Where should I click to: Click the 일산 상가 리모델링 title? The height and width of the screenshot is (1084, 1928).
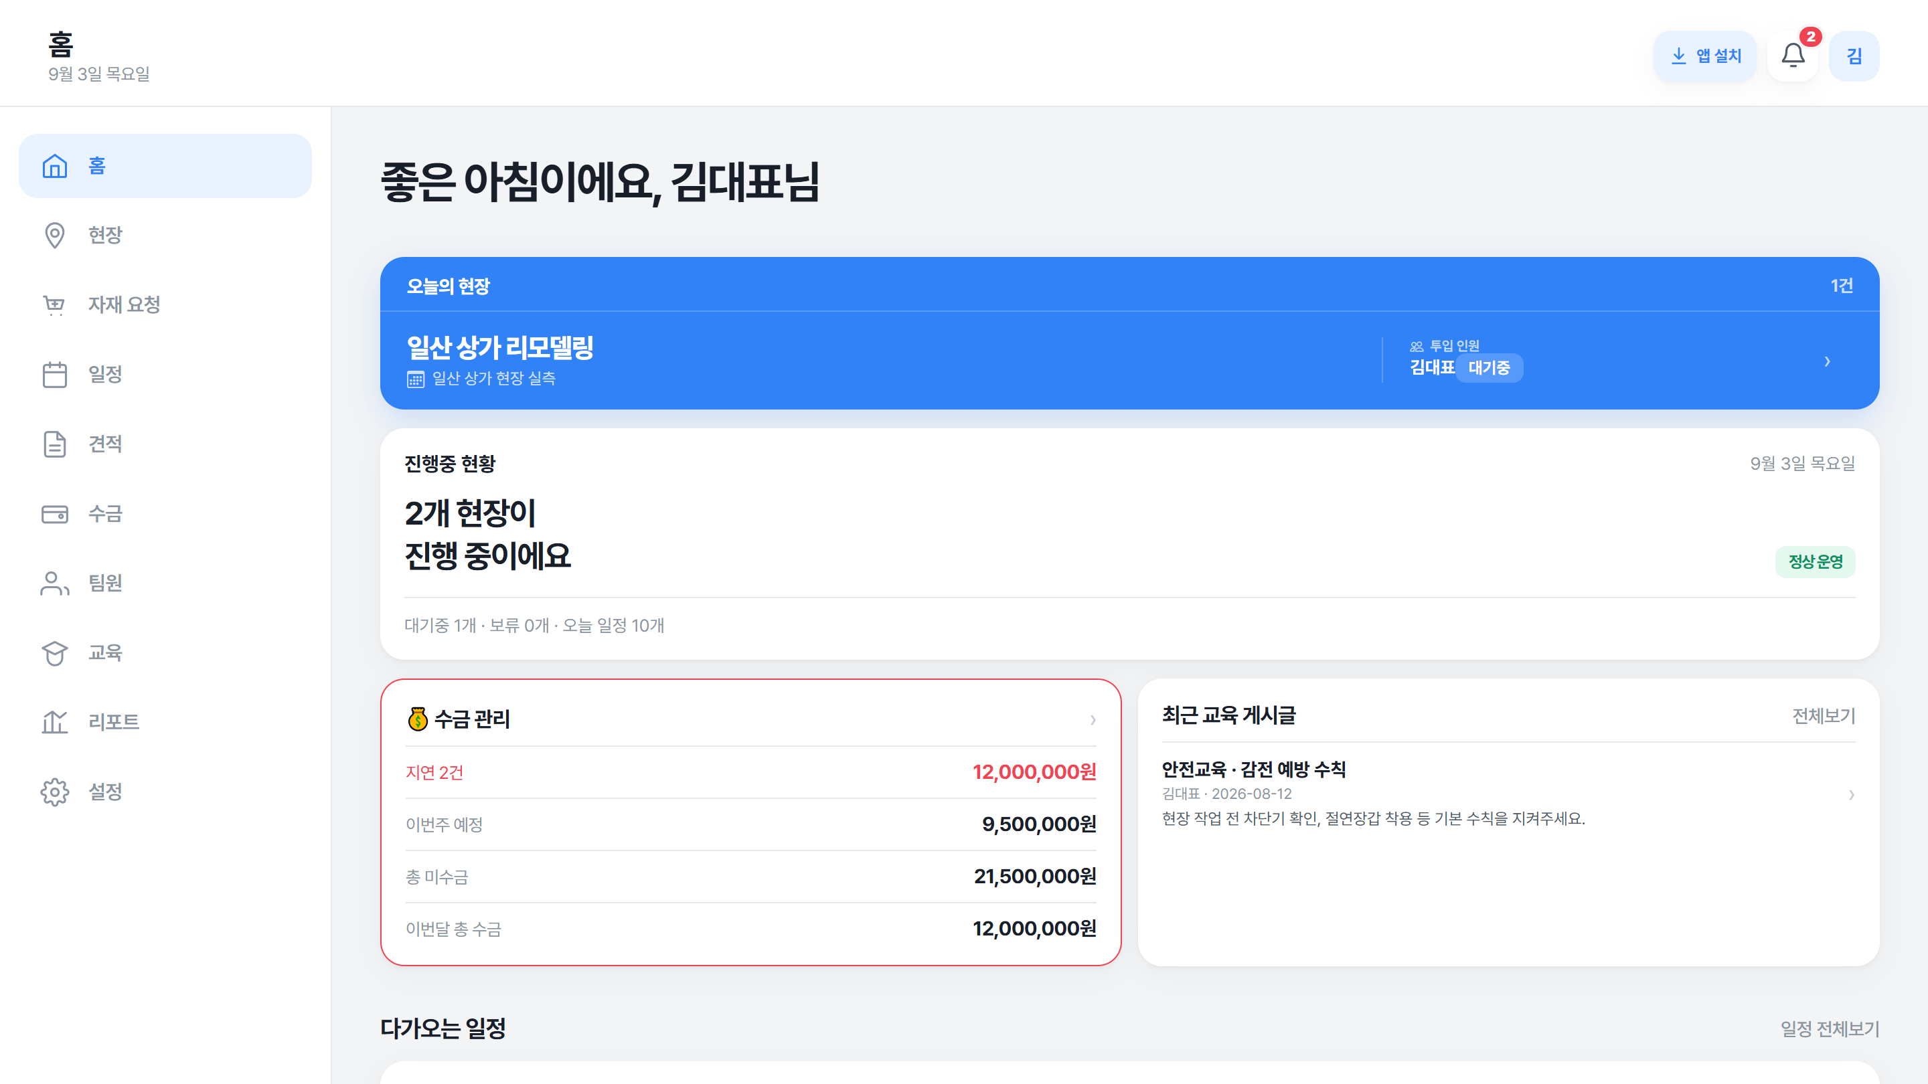click(500, 348)
